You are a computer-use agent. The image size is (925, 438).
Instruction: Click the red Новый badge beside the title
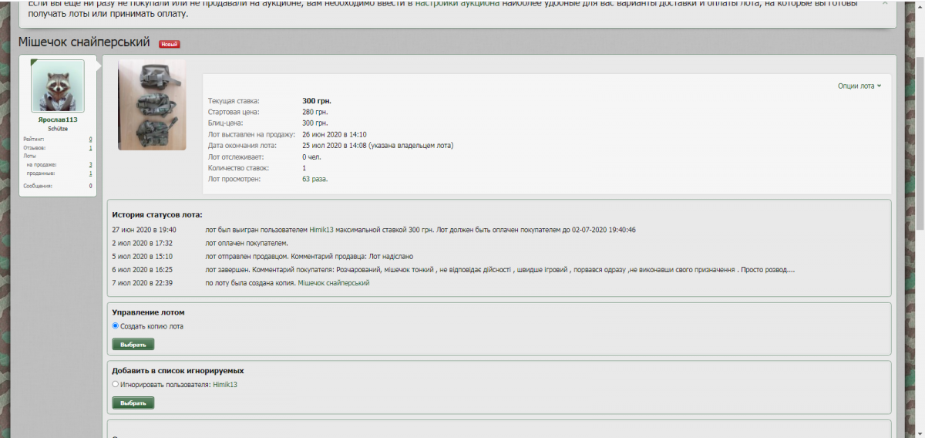pyautogui.click(x=170, y=44)
